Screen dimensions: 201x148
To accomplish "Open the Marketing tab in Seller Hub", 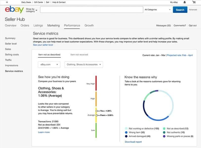I will pyautogui.click(x=53, y=25).
